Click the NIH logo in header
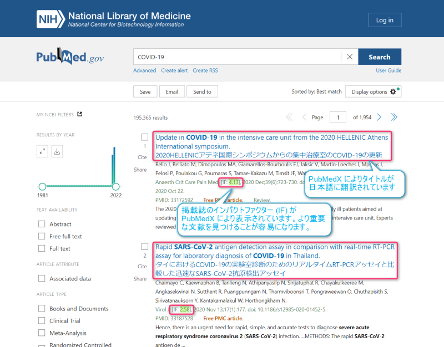The width and height of the screenshot is (444, 347). click(x=51, y=19)
